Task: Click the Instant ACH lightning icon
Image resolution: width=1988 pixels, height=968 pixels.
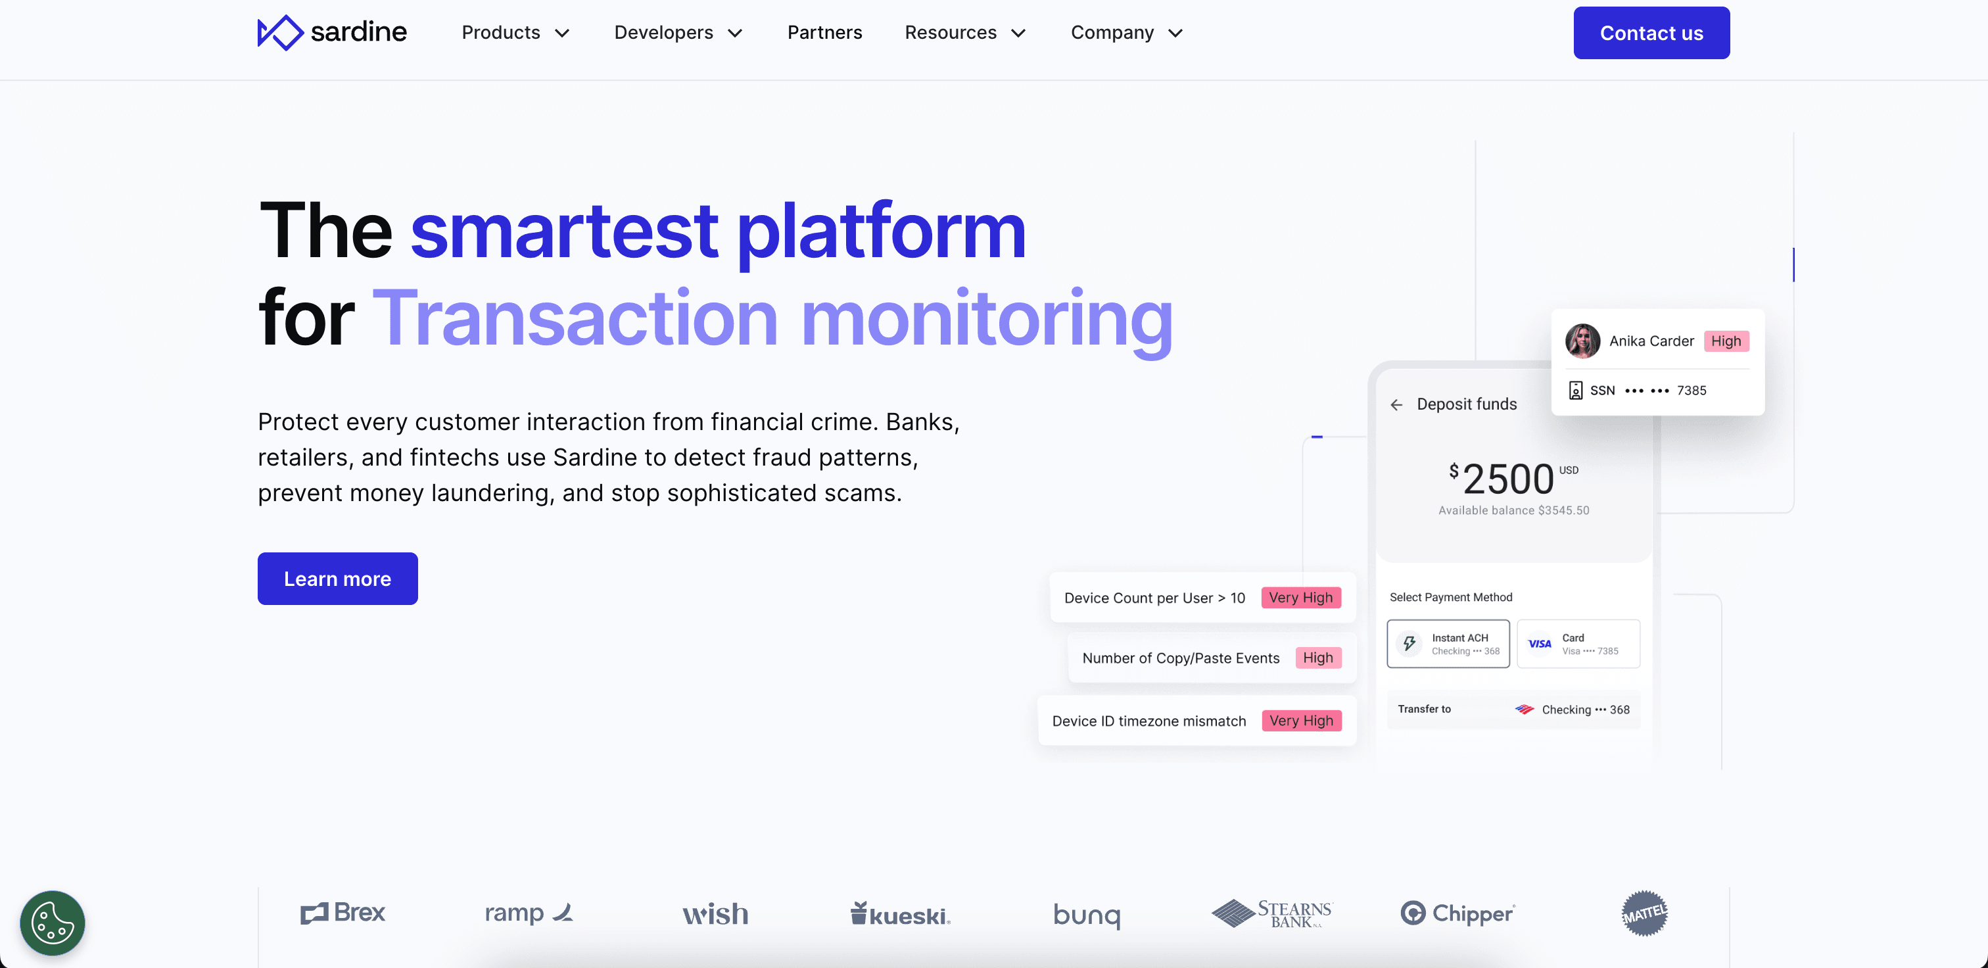Action: pyautogui.click(x=1409, y=644)
